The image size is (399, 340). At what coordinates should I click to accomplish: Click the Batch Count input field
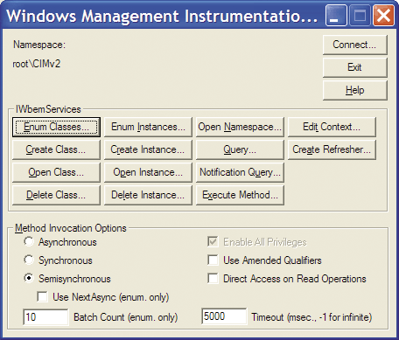point(45,316)
